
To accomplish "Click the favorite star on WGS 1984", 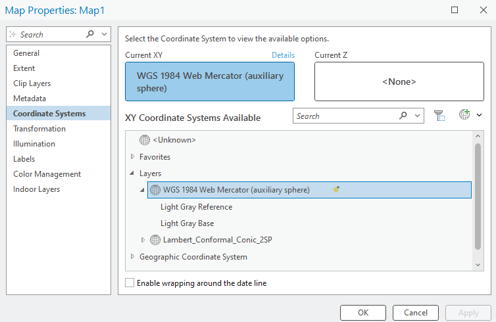I will (x=336, y=190).
